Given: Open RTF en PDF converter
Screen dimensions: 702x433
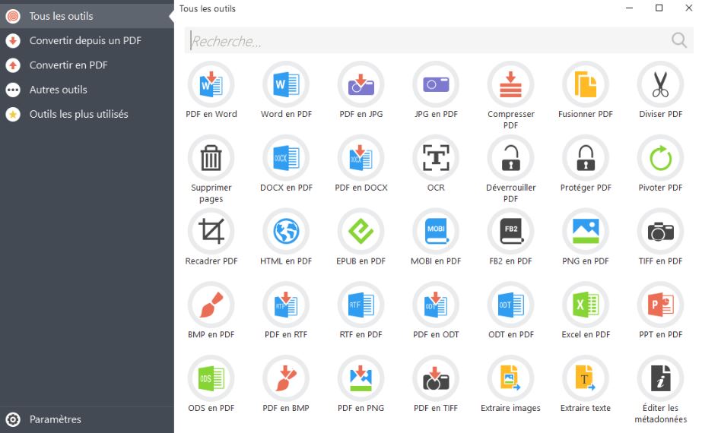Looking at the screenshot, I should click(361, 305).
